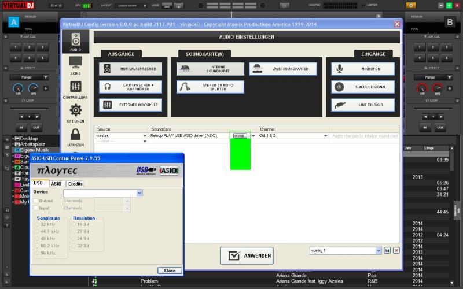The image size is (463, 289).
Task: Open the Controllers settings section
Action: pyautogui.click(x=76, y=90)
